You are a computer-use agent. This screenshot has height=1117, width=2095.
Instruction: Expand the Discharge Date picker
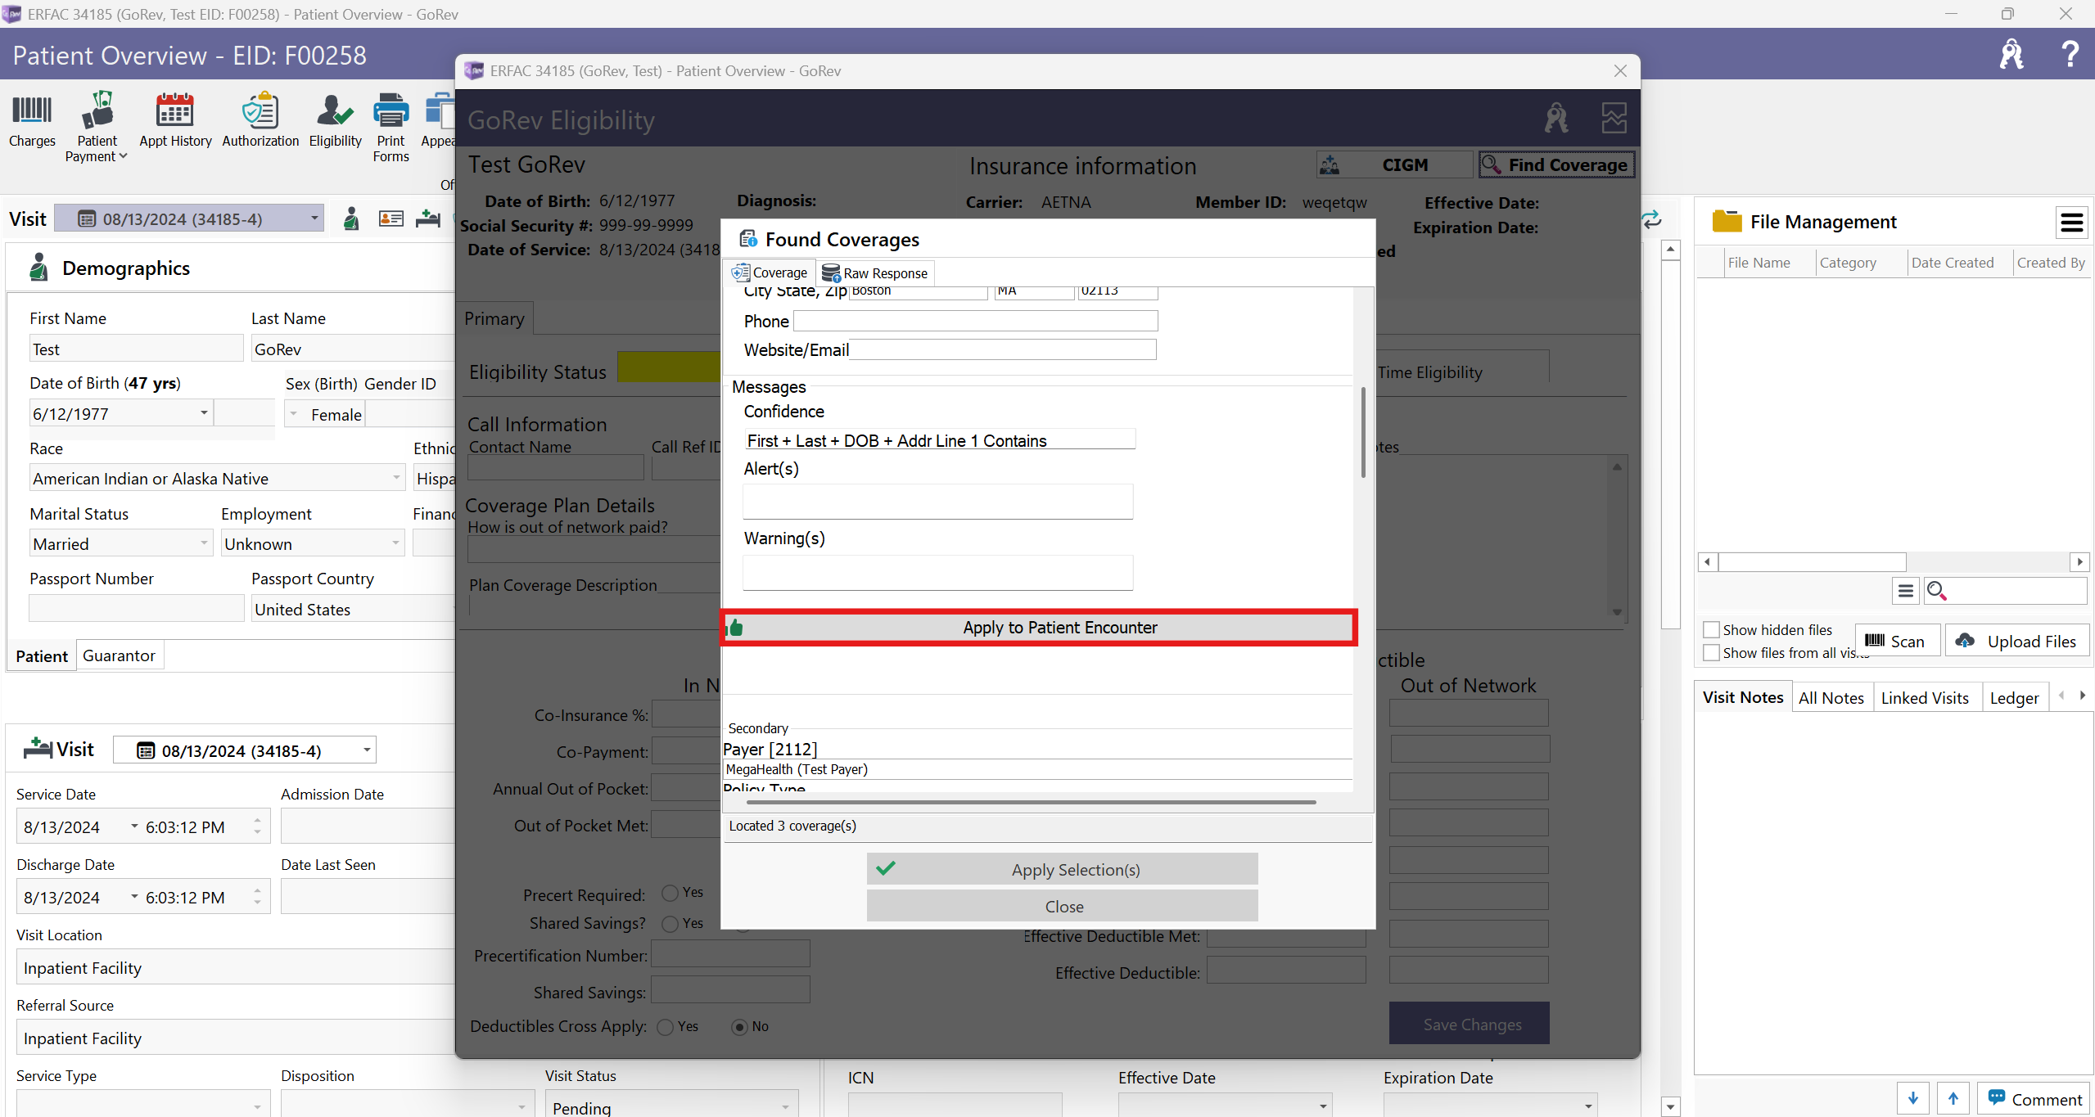tap(134, 897)
